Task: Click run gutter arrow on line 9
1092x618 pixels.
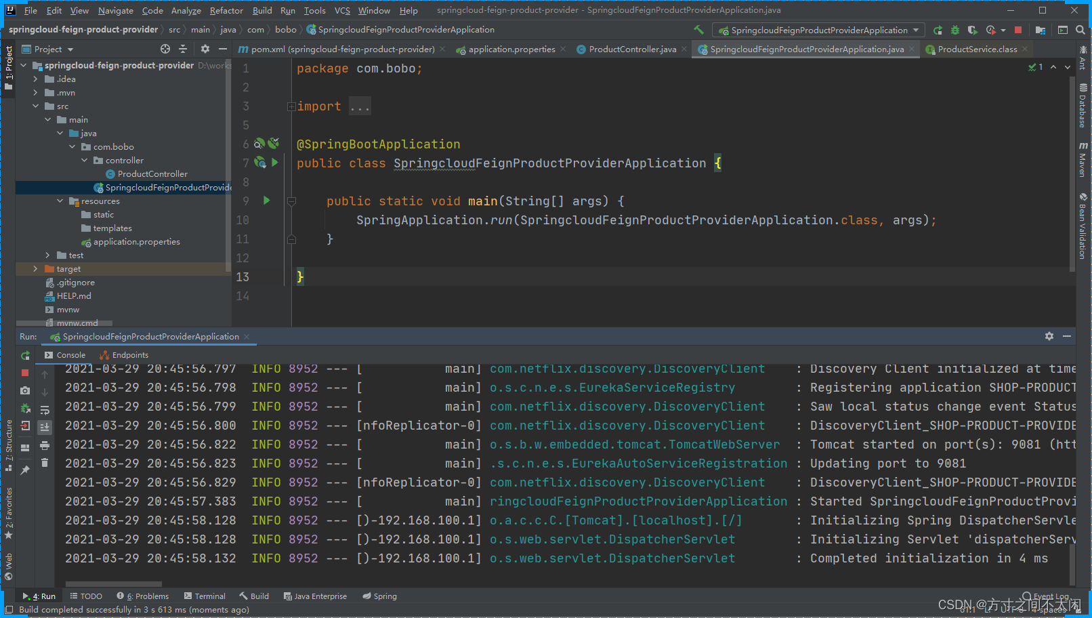Action: tap(267, 201)
